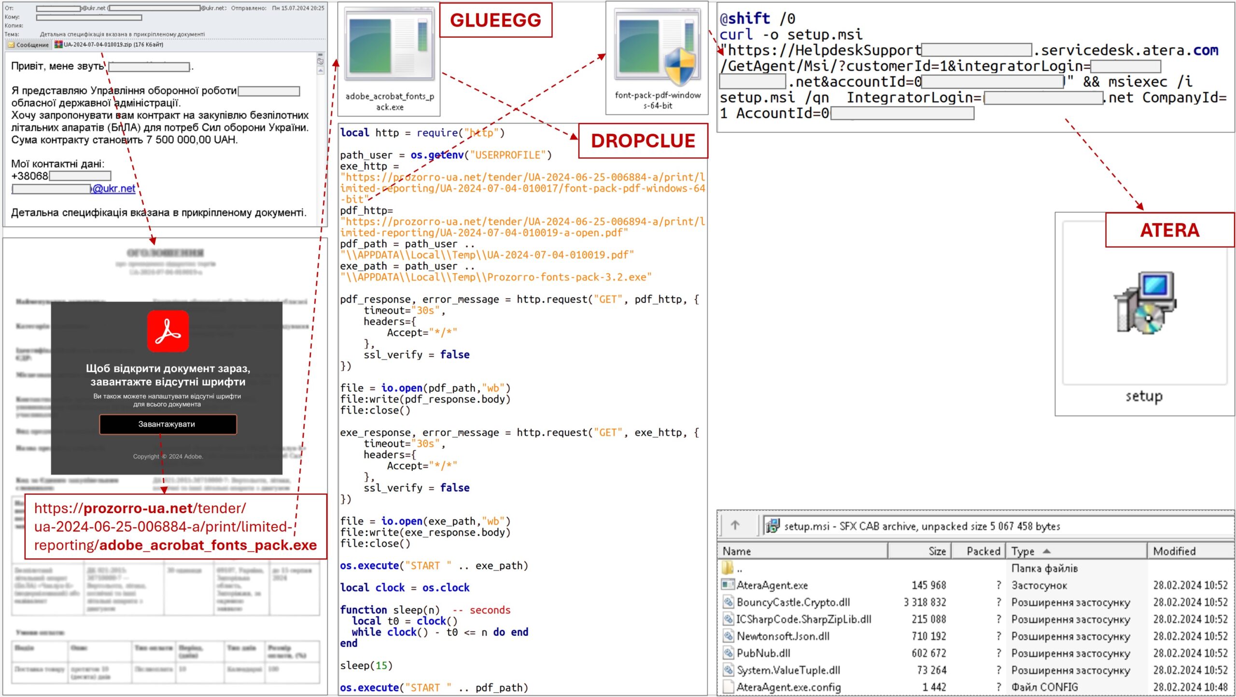The width and height of the screenshot is (1236, 697).
Task: Select AteraAgent.exe.config file entry
Action: click(788, 687)
